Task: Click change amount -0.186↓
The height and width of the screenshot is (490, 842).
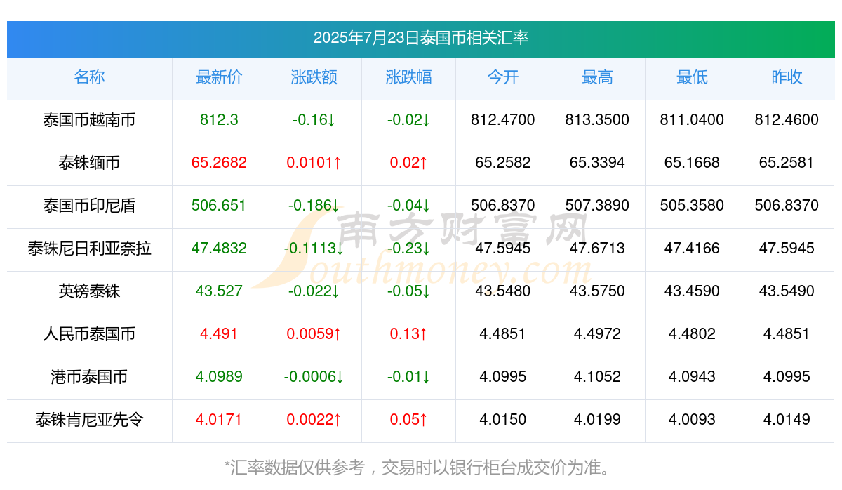Action: point(314,206)
